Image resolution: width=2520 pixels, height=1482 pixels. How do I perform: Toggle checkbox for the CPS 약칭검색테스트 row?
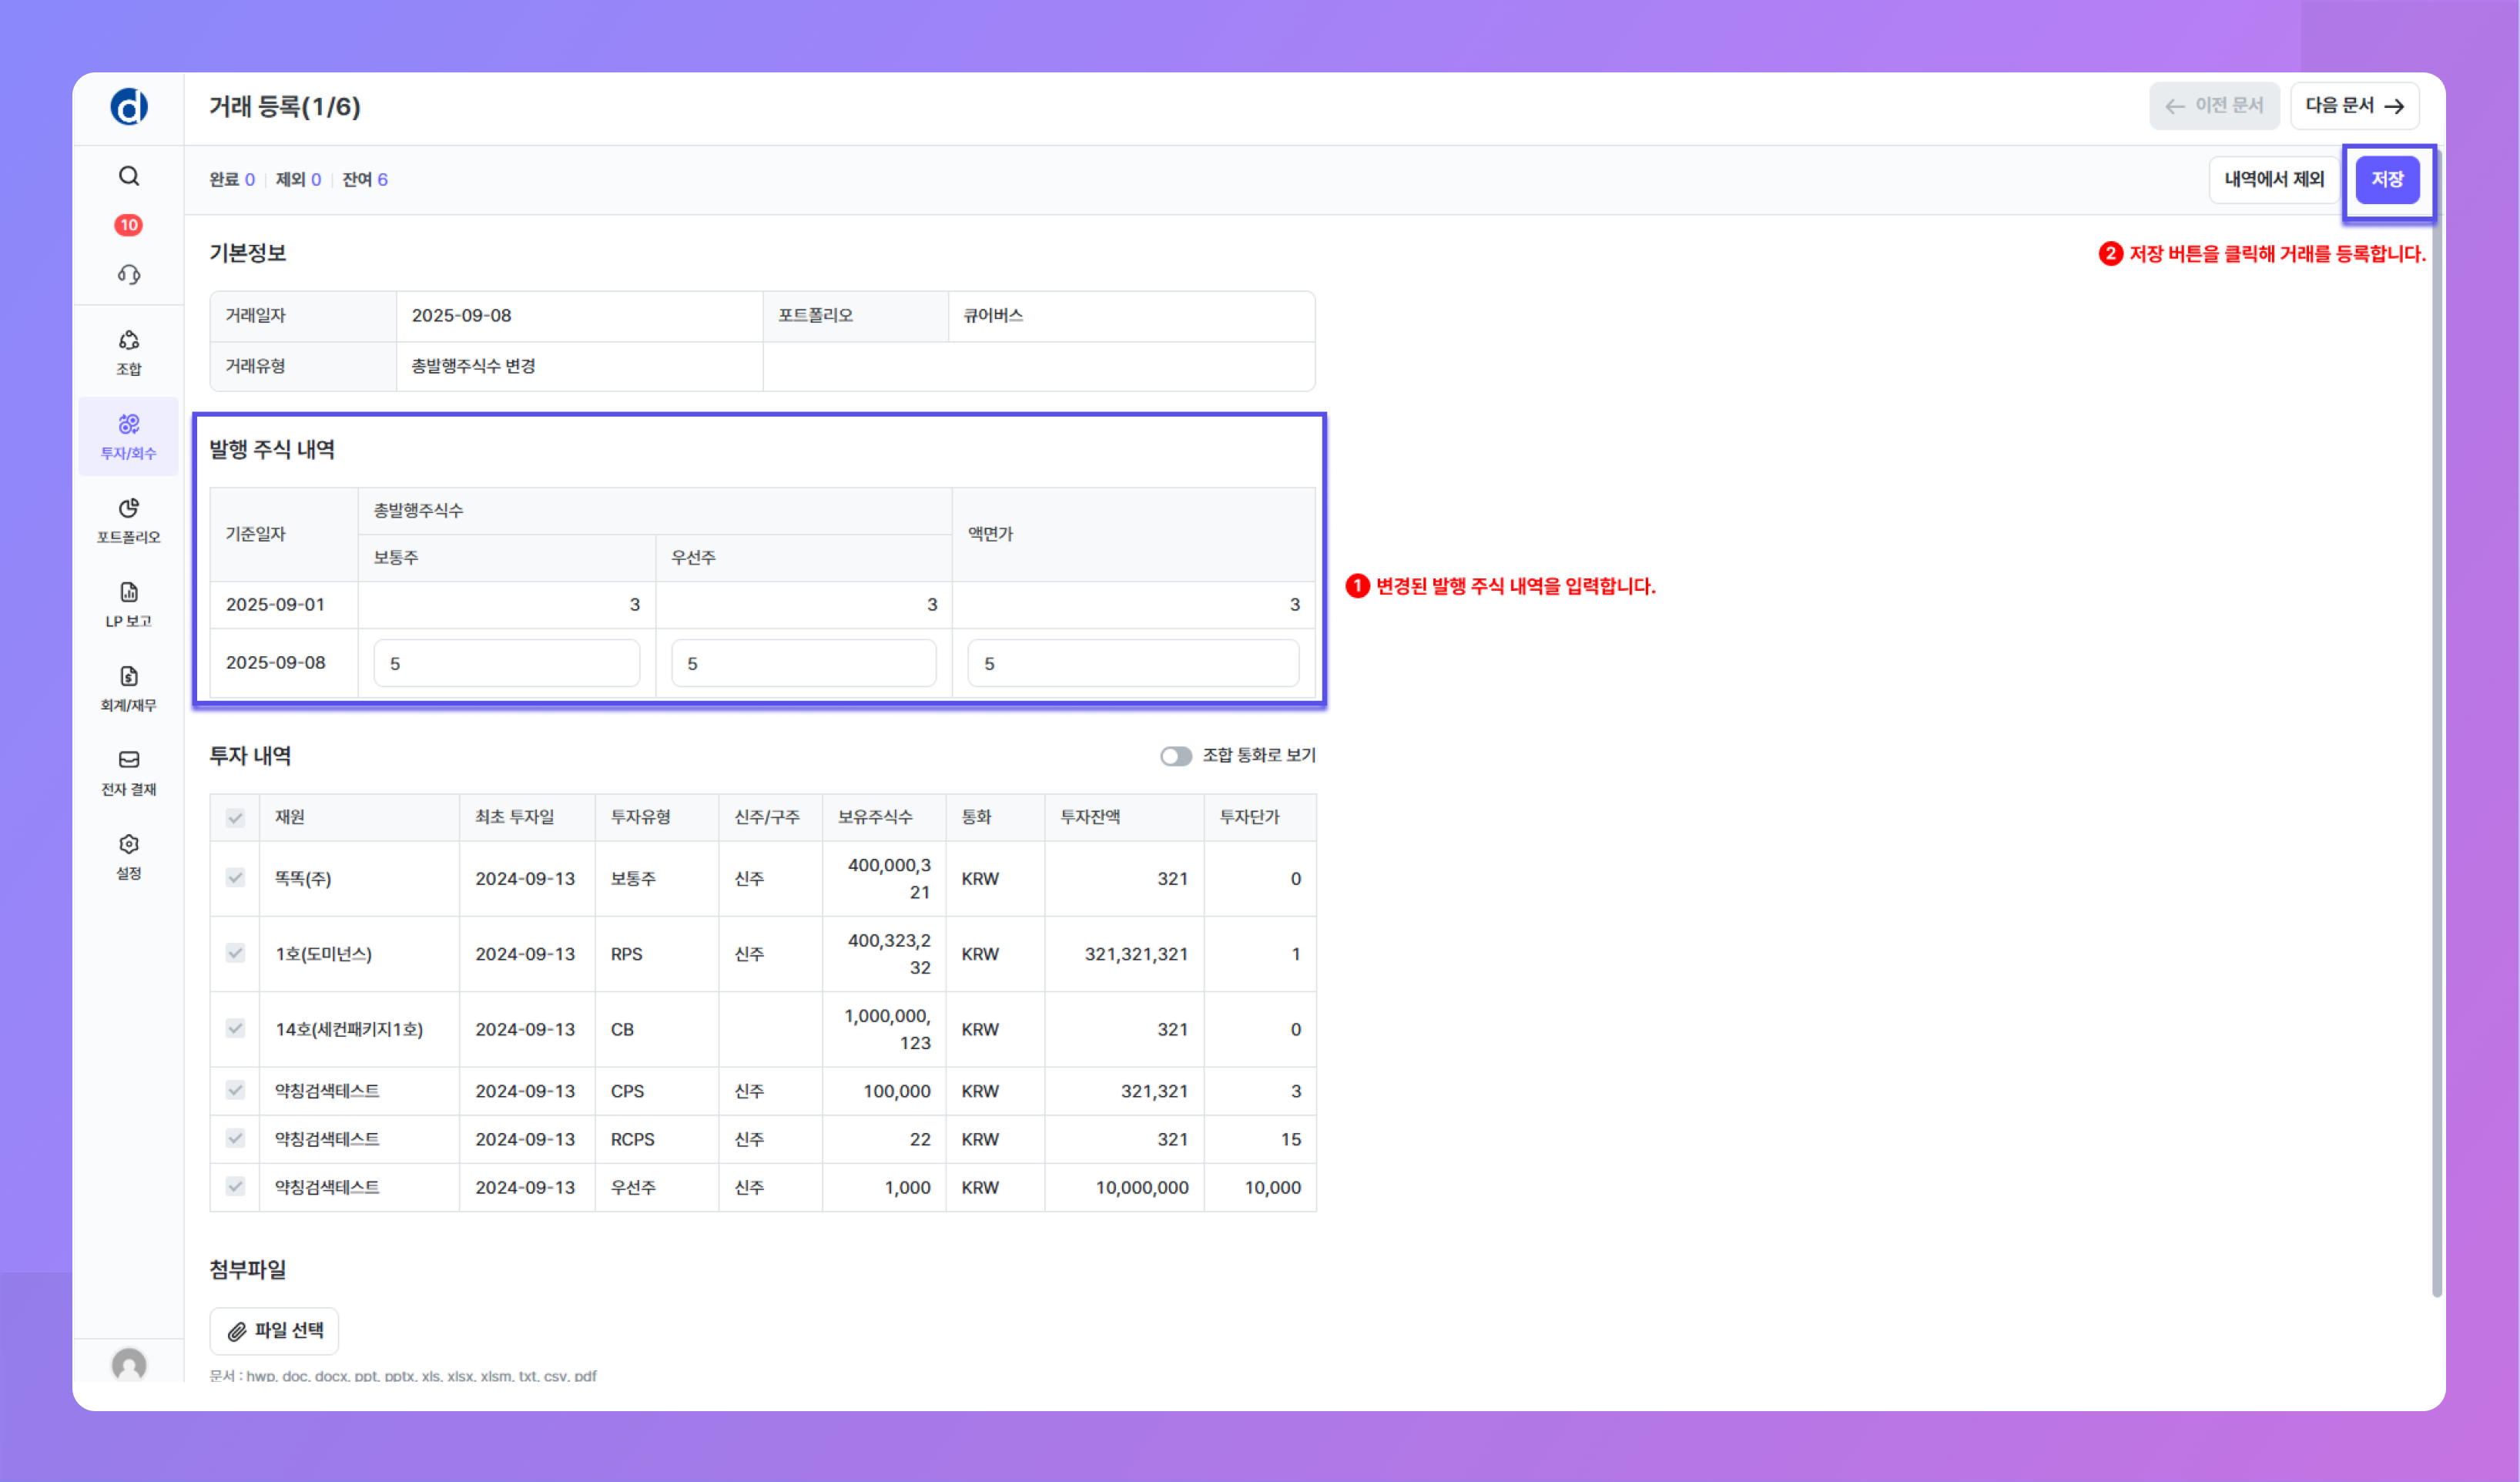(x=235, y=1090)
